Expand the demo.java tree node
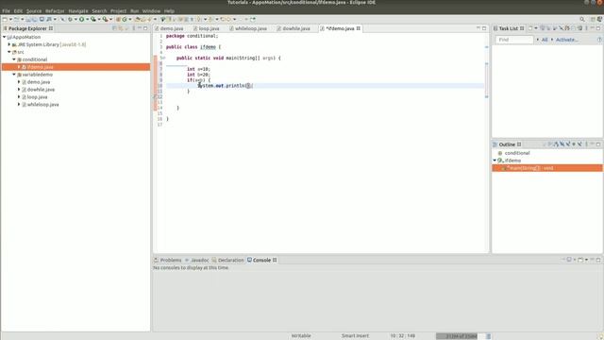Viewport: 604px width, 340px height. [x=19, y=82]
